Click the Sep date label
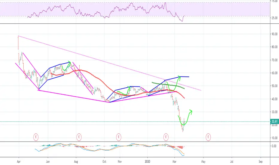The image size is (279, 165). 260,162
